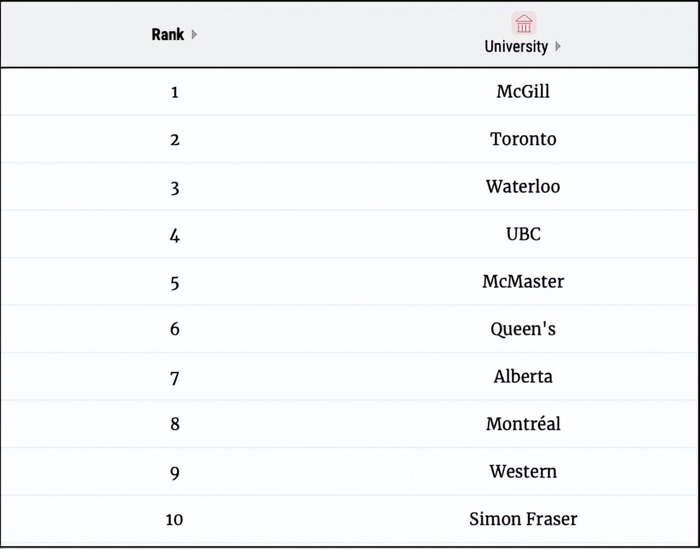Click the rank 8 cell
700x549 pixels.
coord(174,424)
